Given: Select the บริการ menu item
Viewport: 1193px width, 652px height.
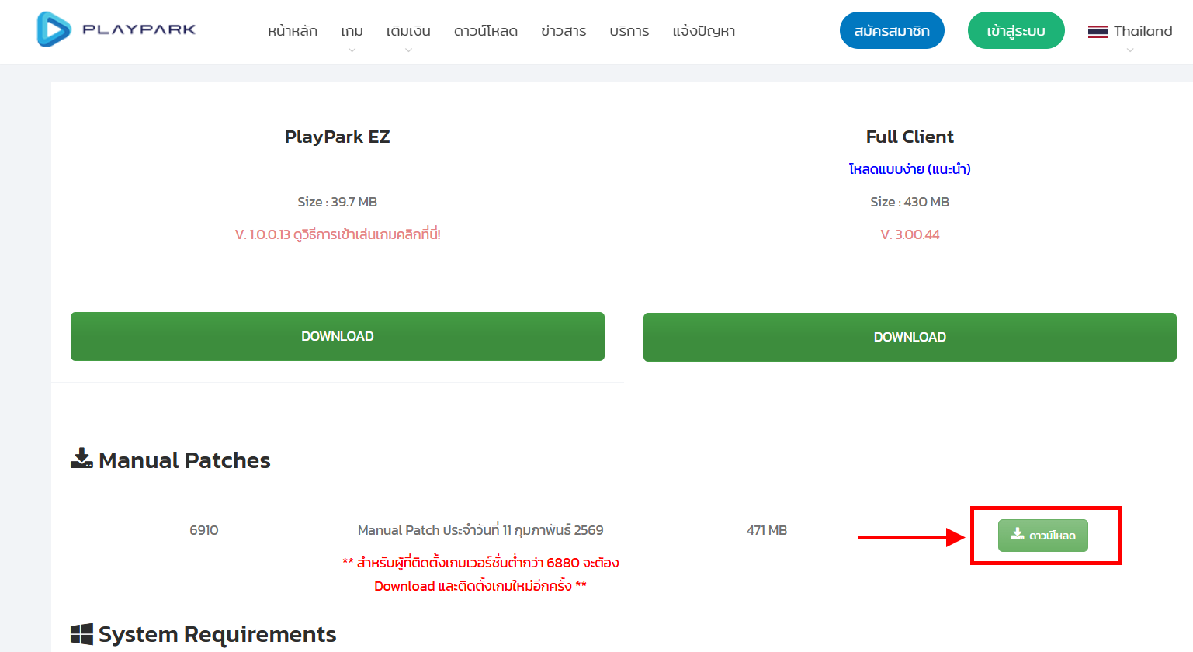Looking at the screenshot, I should [x=629, y=31].
